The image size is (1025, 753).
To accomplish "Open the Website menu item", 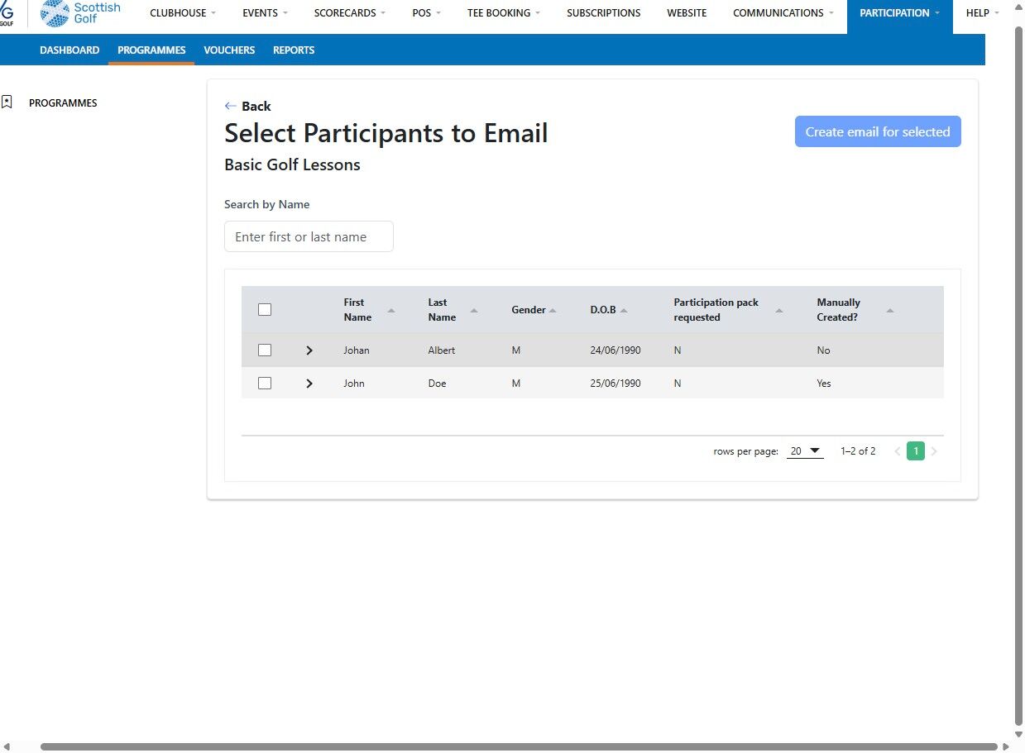I will click(687, 13).
